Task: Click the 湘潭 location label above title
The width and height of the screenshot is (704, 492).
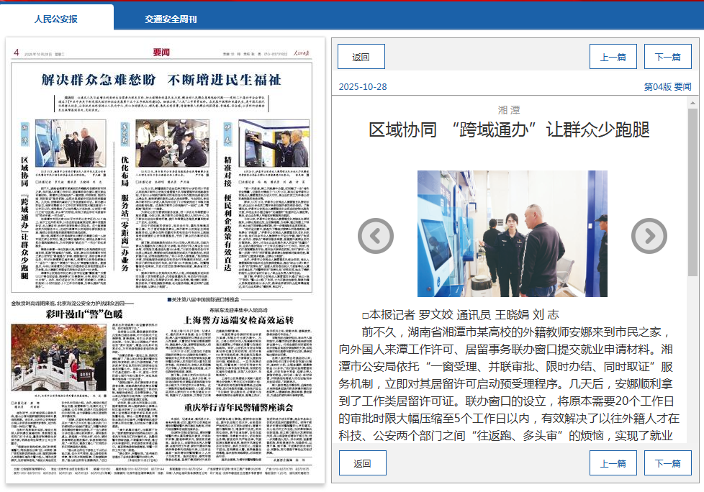Action: tap(509, 110)
